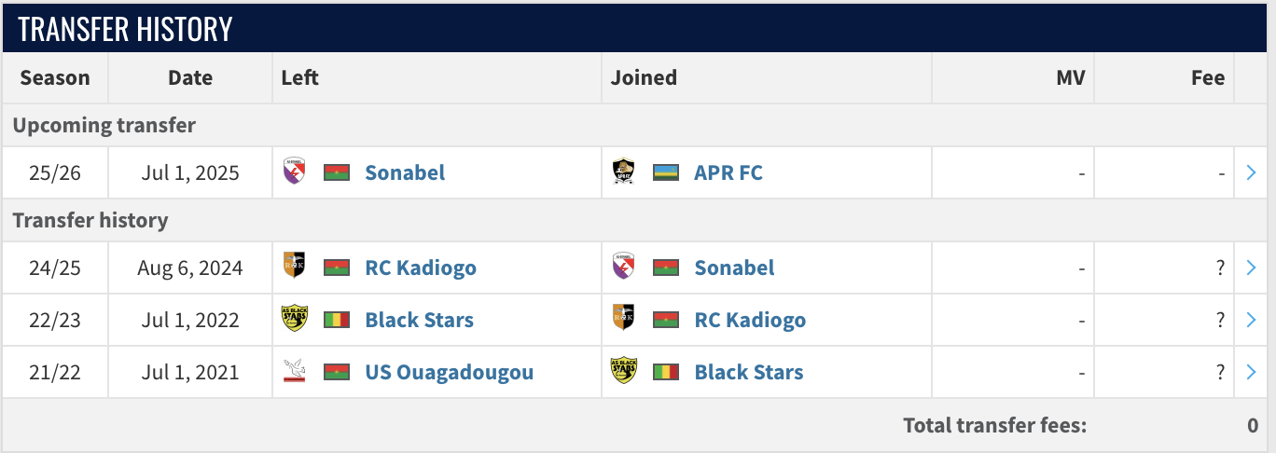Open the US Ouagadougou club link
Image resolution: width=1276 pixels, height=453 pixels.
point(450,372)
